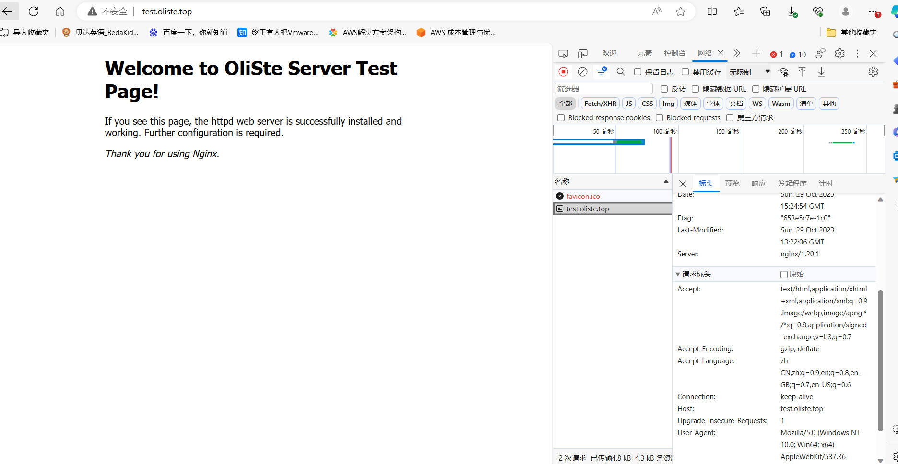The image size is (898, 464).
Task: Open network search magnifier icon
Action: 621,72
